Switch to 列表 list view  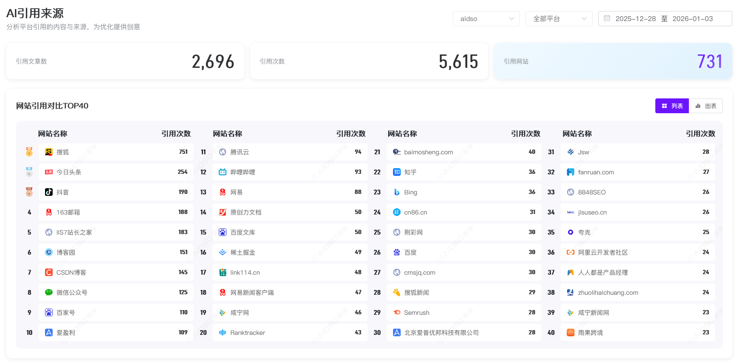[672, 106]
